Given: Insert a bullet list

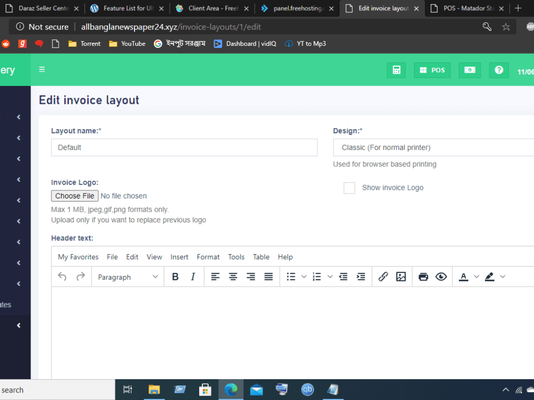Looking at the screenshot, I should tap(291, 276).
